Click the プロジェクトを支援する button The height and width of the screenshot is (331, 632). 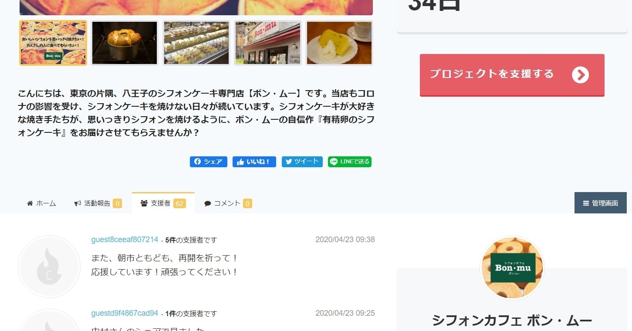click(x=512, y=75)
